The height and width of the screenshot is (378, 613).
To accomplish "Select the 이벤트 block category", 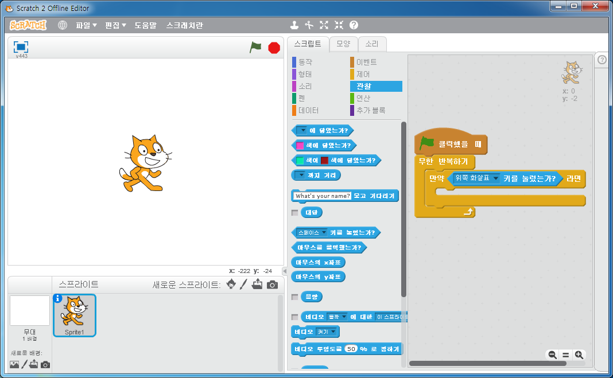I will click(366, 62).
